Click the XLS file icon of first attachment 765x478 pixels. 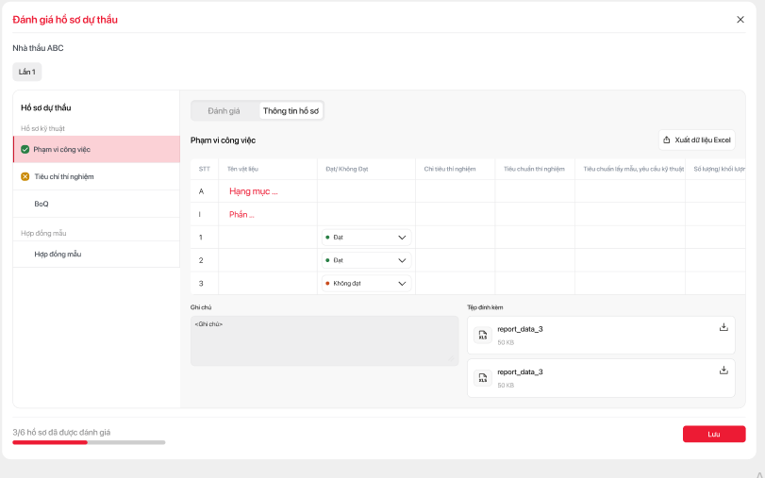pyautogui.click(x=483, y=336)
